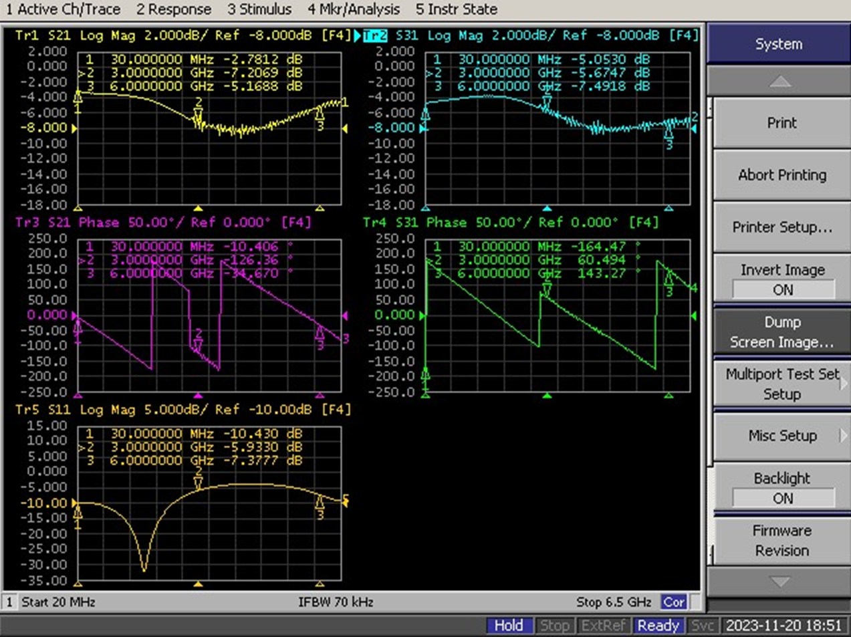Click the Firmware Revision button

(782, 540)
